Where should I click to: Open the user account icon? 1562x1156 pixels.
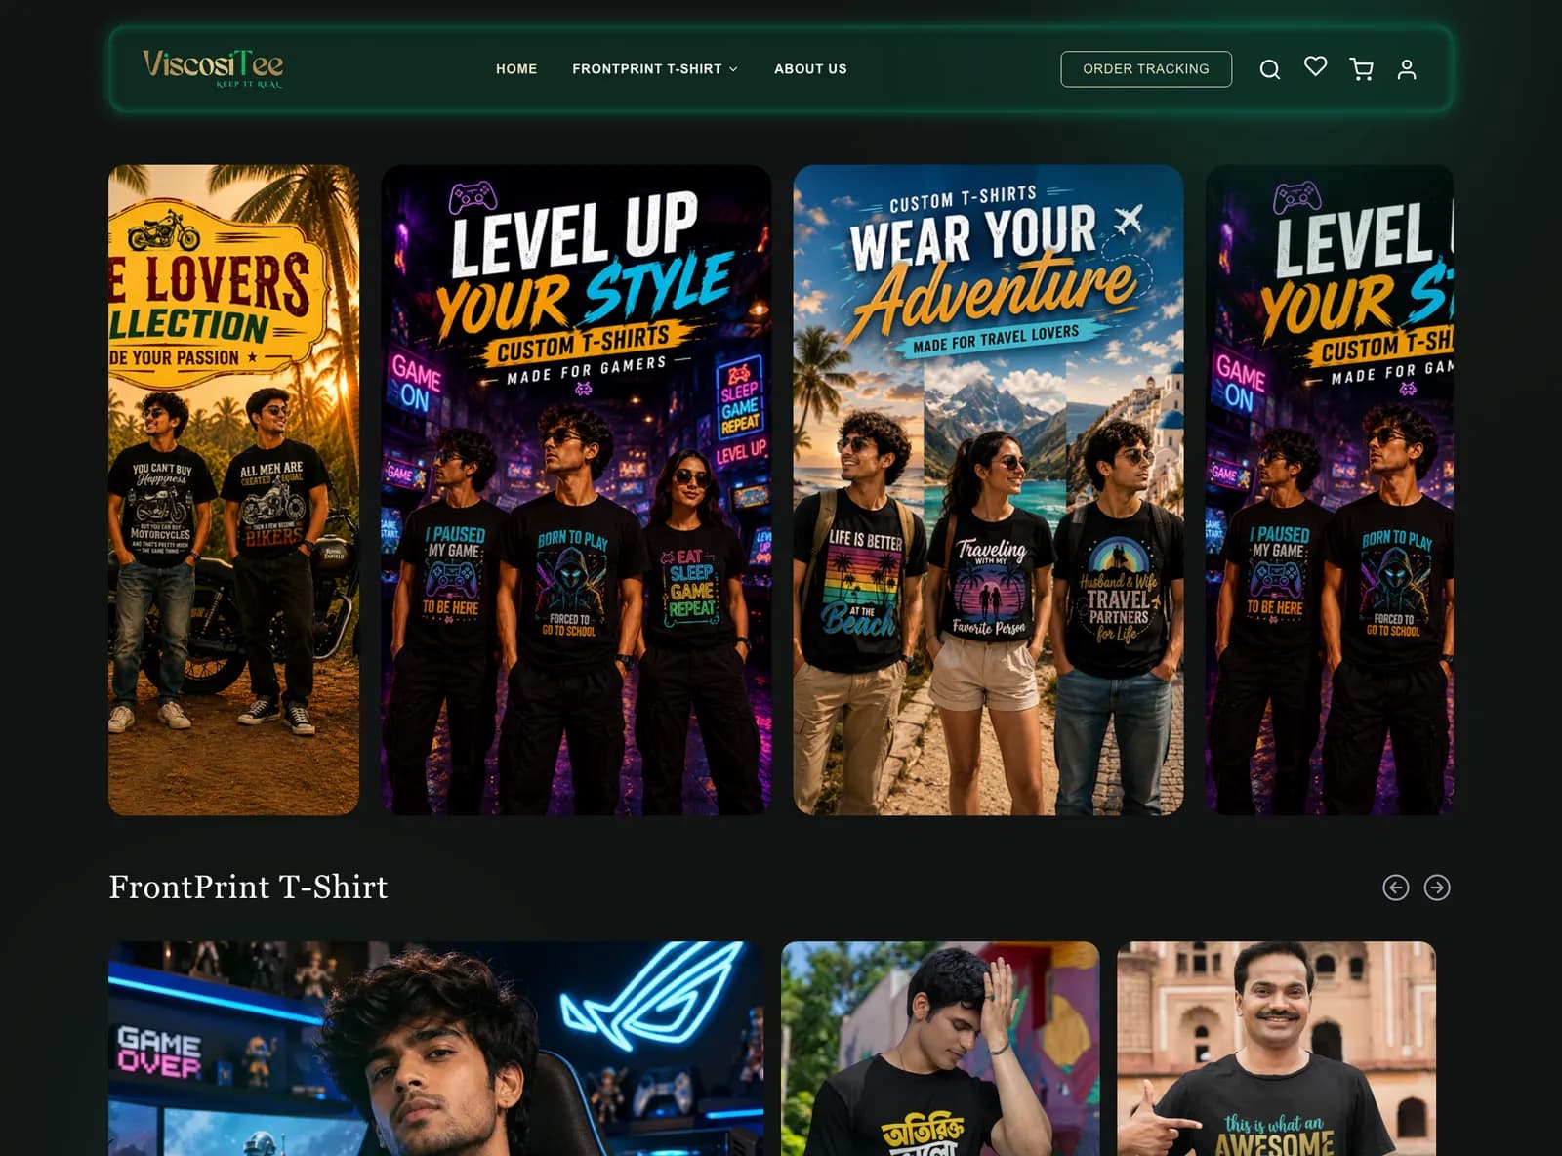(x=1407, y=69)
